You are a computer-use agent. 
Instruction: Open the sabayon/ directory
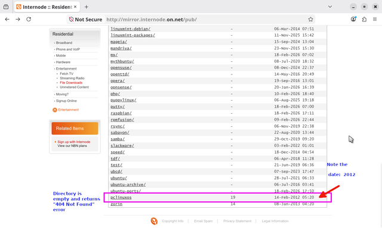click(120, 133)
